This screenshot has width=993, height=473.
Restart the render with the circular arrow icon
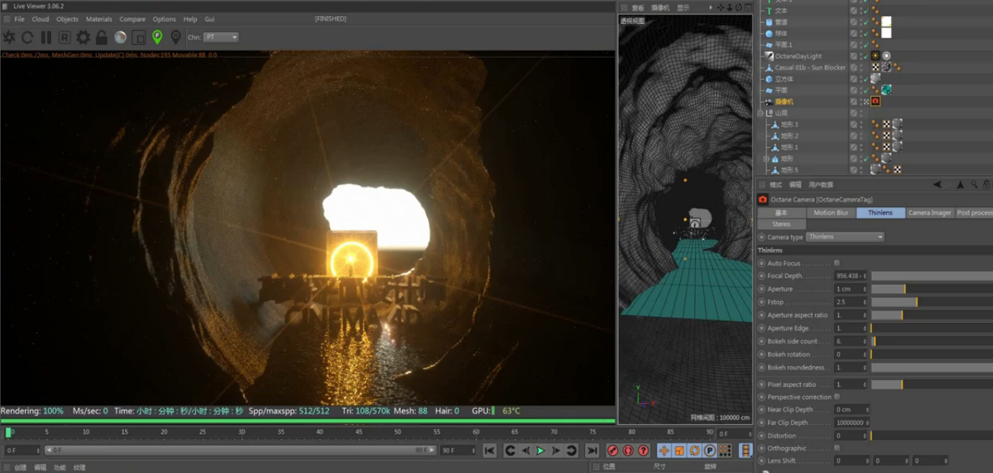click(x=27, y=37)
